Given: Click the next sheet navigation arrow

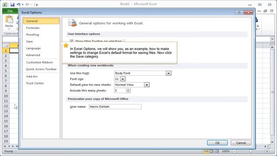Looking at the screenshot, I should (13, 146).
